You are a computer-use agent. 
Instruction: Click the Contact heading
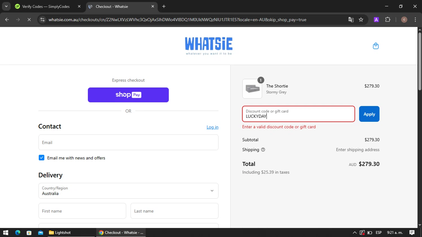point(50,127)
